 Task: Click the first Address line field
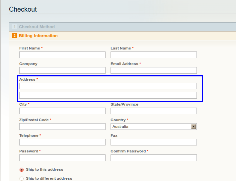pos(108,86)
